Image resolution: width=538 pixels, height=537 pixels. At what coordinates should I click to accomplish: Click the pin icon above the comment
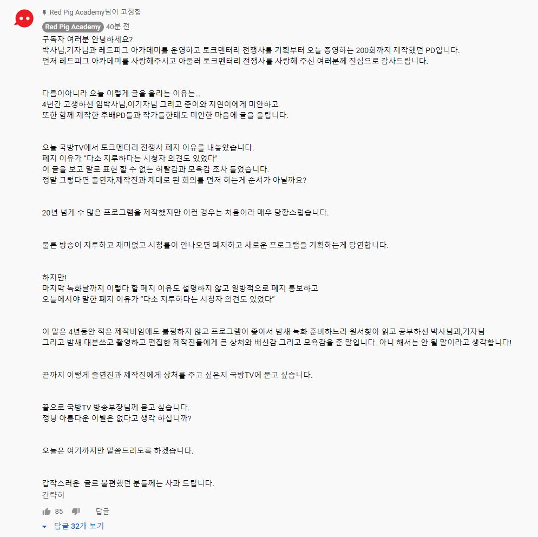[44, 12]
